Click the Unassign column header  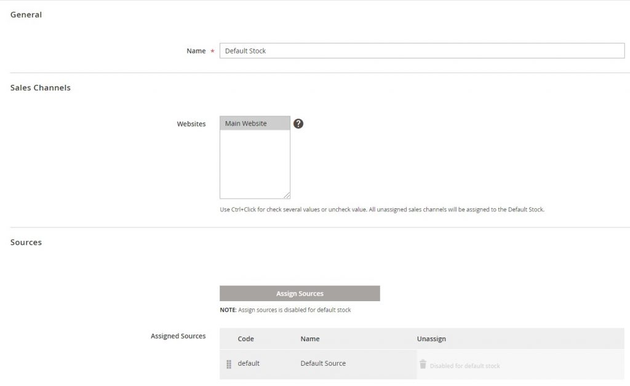pyautogui.click(x=431, y=339)
